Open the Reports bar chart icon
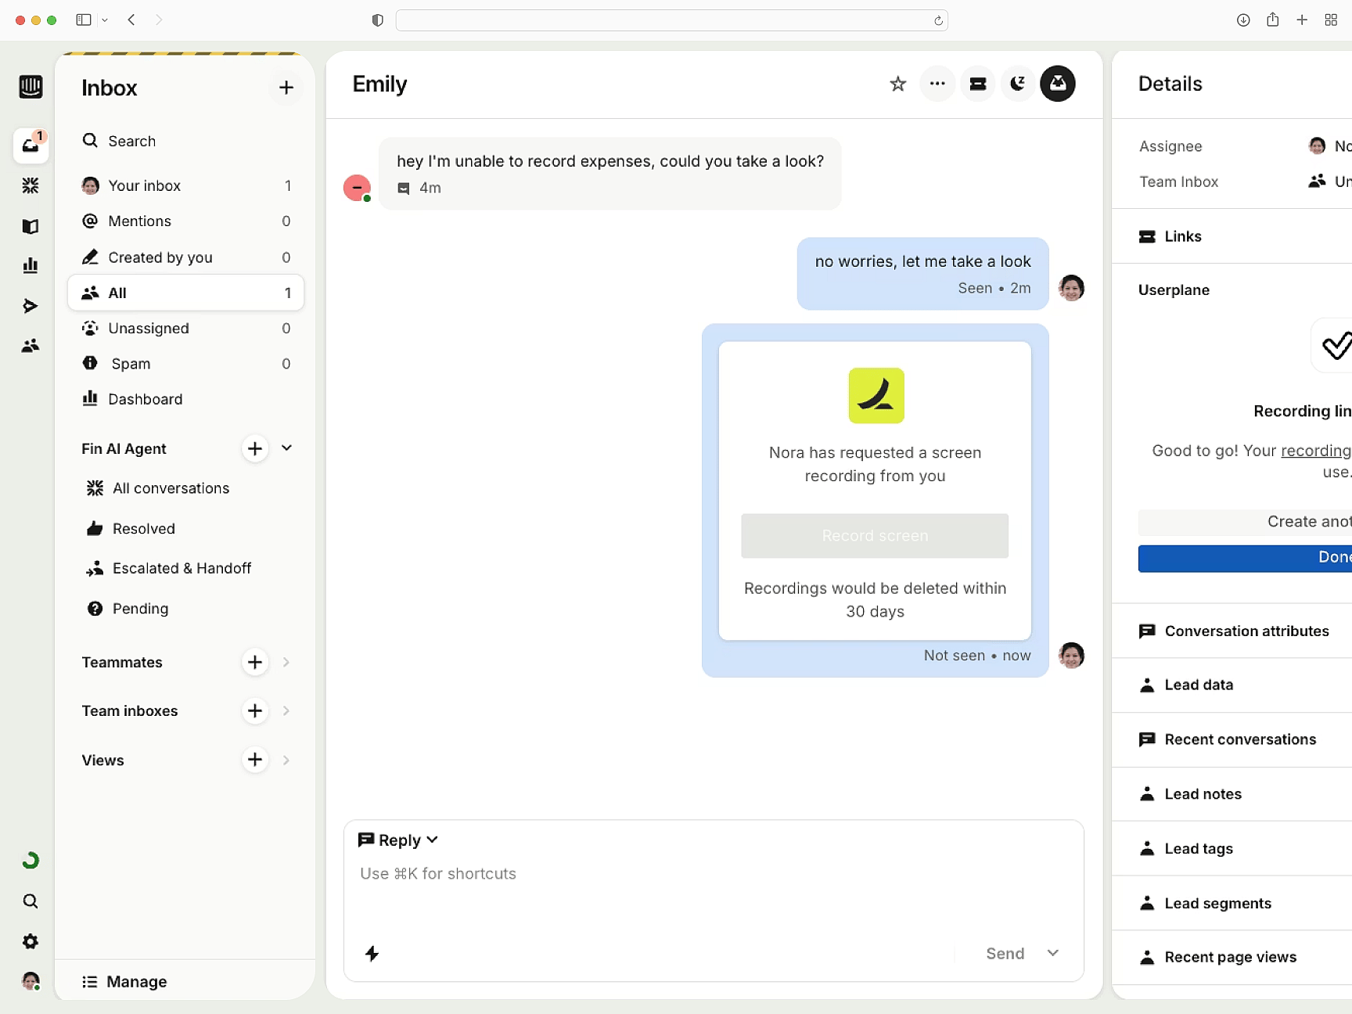This screenshot has height=1014, width=1352. (31, 266)
